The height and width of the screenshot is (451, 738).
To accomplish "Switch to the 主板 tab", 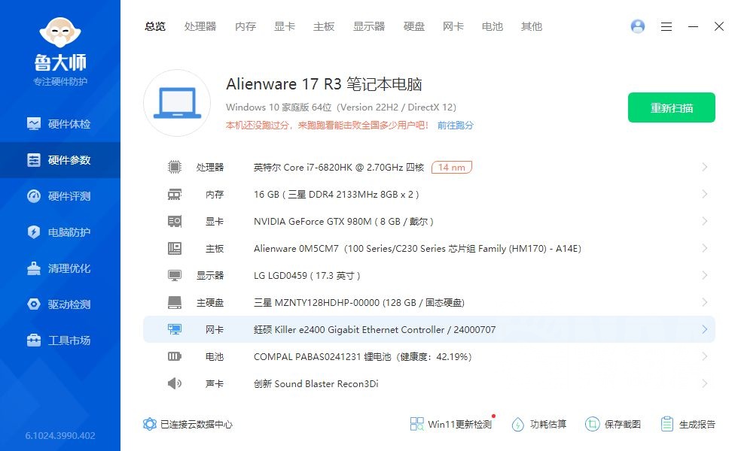I will pyautogui.click(x=324, y=27).
